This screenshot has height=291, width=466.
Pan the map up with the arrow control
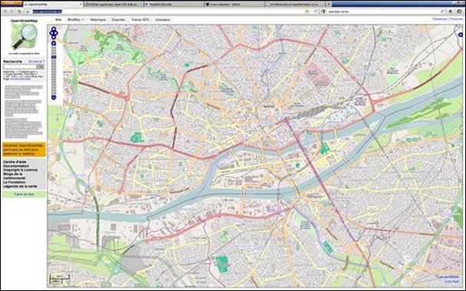54,29
